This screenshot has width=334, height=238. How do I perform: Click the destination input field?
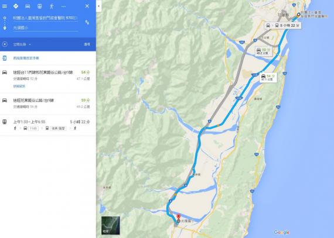45,27
